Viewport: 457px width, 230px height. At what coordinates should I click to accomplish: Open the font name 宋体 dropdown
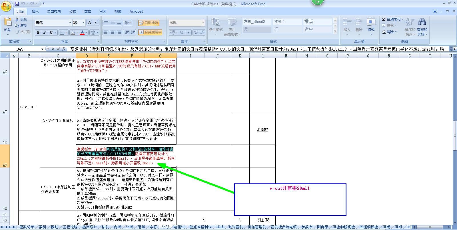(70, 23)
